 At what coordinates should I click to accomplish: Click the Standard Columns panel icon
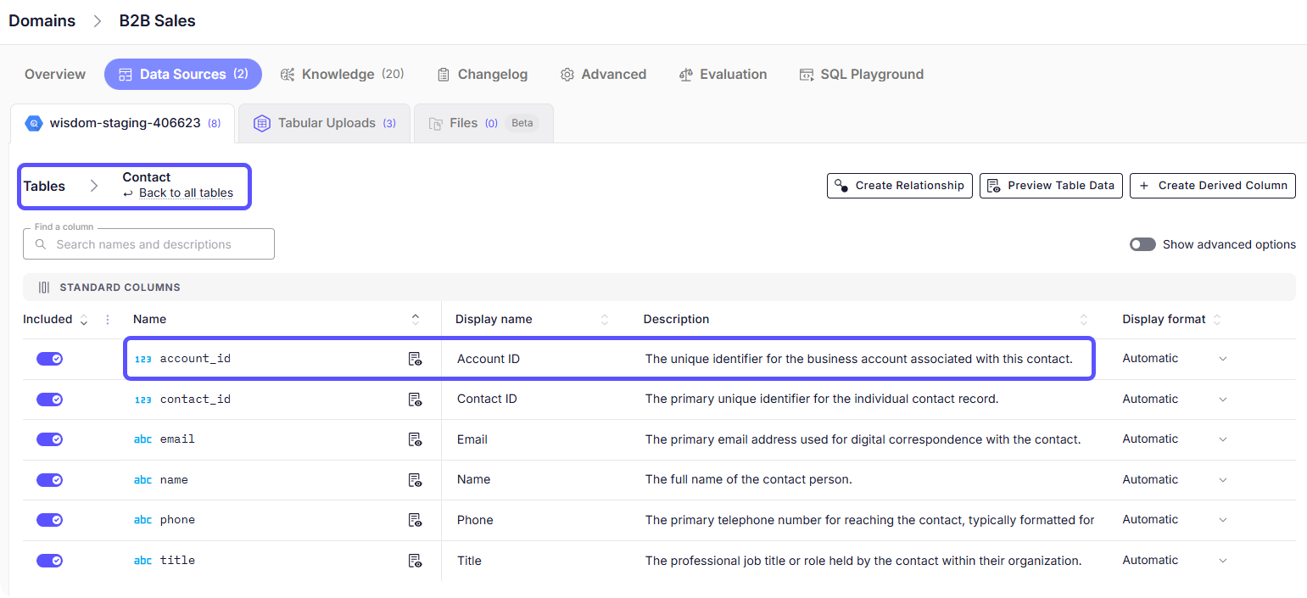[x=43, y=287]
